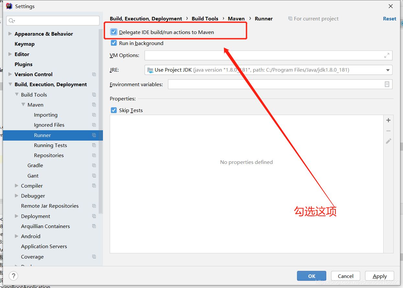Click project-level icon beside Running Tests
Image resolution: width=403 pixels, height=288 pixels.
click(94, 145)
